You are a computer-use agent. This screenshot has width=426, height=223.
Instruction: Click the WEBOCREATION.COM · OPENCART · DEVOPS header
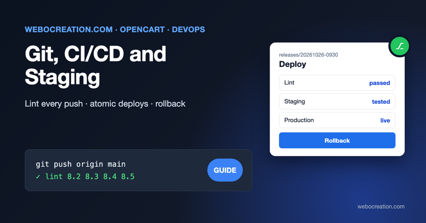(x=115, y=29)
